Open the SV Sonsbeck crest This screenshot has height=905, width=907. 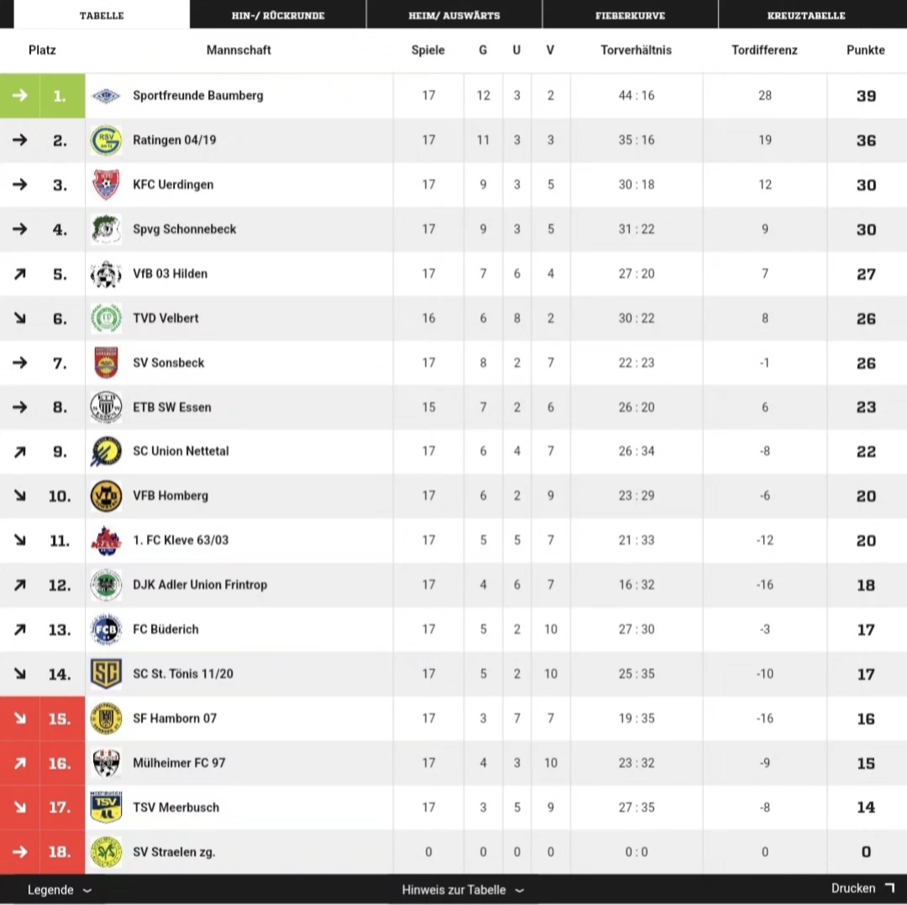(x=106, y=363)
